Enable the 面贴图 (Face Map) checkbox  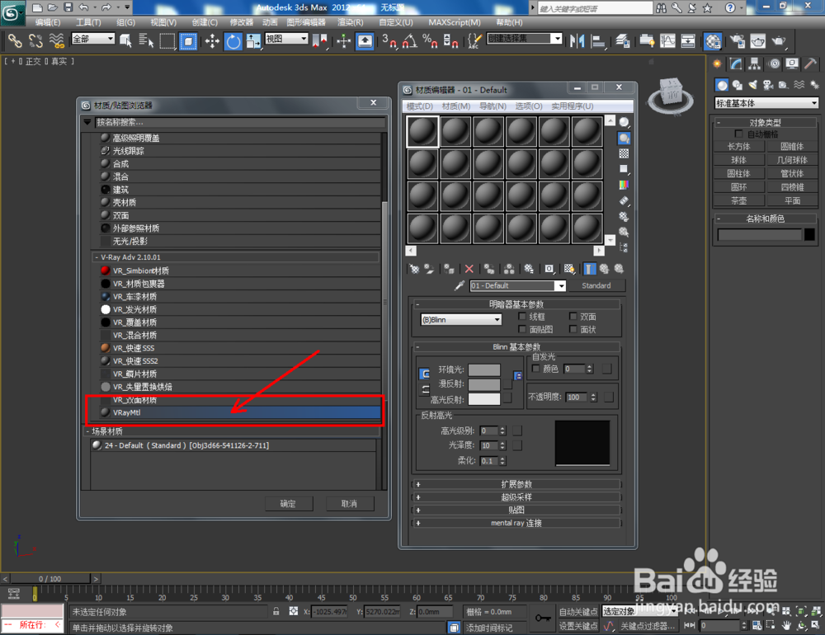(522, 329)
